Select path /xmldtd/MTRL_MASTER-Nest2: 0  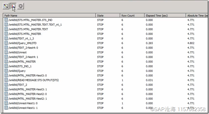[x=28, y=94]
